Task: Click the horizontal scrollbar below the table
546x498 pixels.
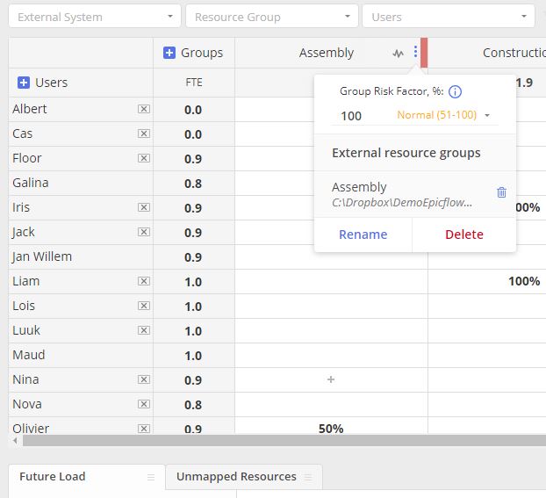Action: pyautogui.click(x=284, y=441)
